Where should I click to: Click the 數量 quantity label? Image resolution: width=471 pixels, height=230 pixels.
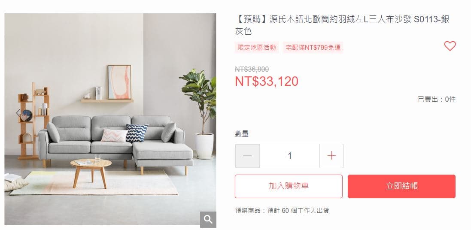[242, 134]
